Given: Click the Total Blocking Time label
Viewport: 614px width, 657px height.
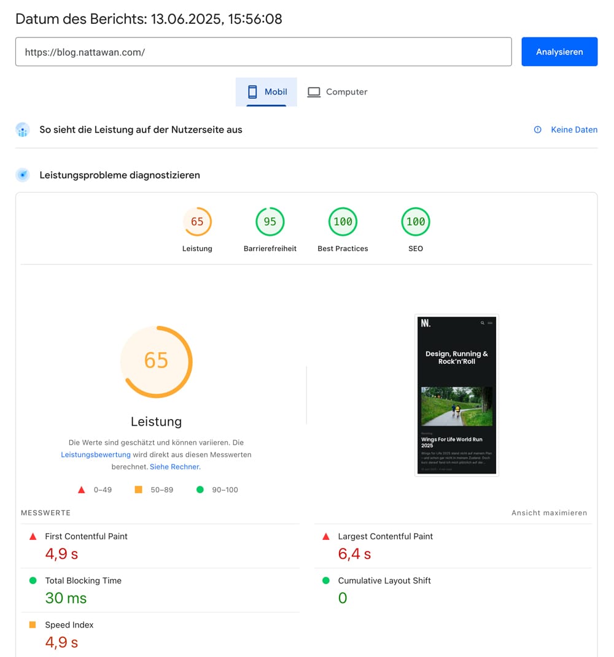Looking at the screenshot, I should [x=83, y=581].
